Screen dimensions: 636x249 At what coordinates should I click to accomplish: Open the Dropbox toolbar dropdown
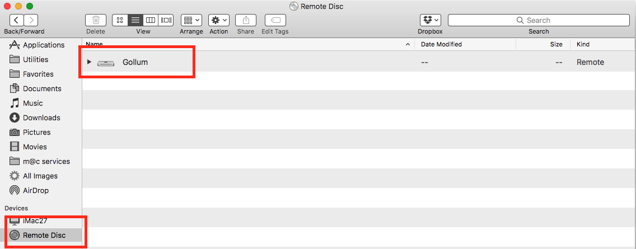[431, 20]
